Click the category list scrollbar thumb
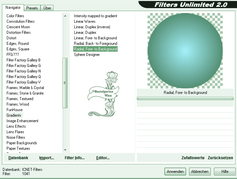237x179 pixels. 65,83
